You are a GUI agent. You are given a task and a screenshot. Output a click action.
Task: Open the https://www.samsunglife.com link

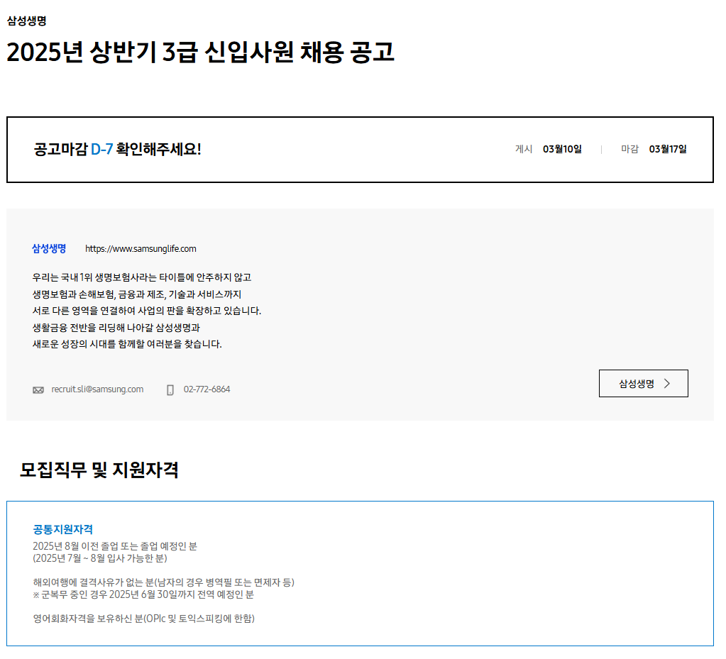[141, 248]
